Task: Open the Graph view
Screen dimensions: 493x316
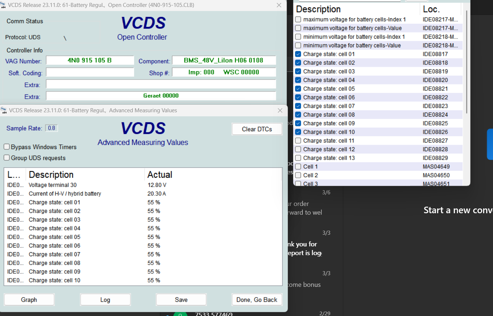Action: coord(29,300)
